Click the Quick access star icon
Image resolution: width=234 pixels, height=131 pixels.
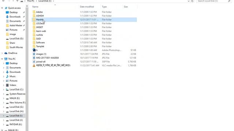coord(6,8)
